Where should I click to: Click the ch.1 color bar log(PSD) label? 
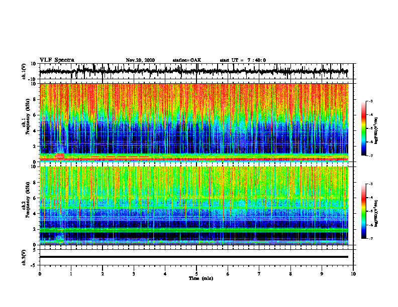click(376, 131)
